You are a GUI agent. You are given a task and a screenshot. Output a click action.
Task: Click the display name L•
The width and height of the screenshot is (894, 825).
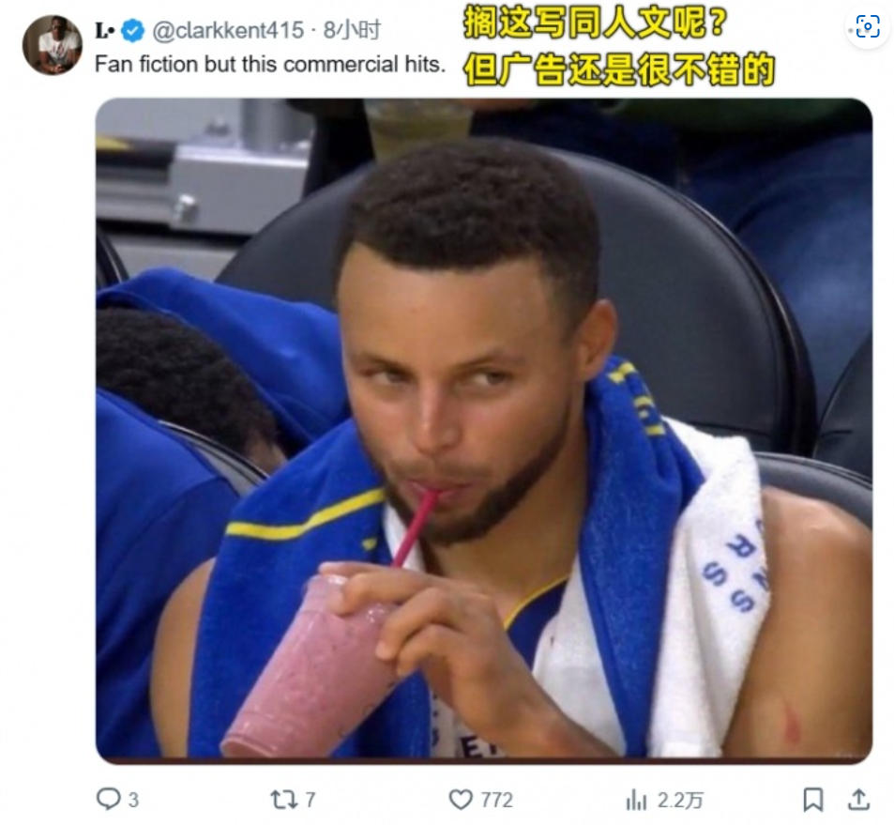click(x=105, y=30)
